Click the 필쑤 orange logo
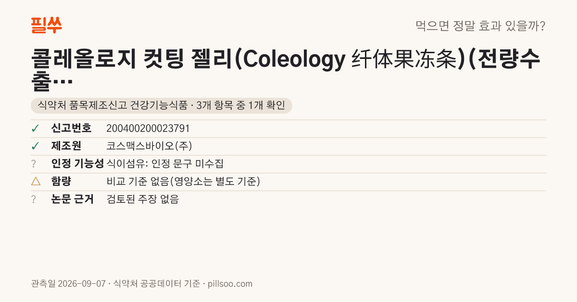The image size is (577, 302). [46, 25]
